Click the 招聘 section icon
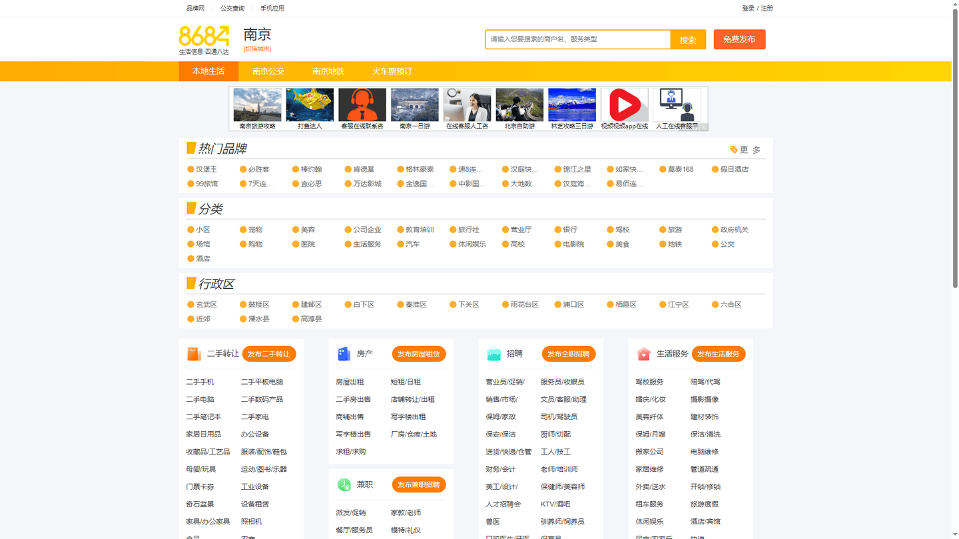This screenshot has width=959, height=539. (493, 354)
